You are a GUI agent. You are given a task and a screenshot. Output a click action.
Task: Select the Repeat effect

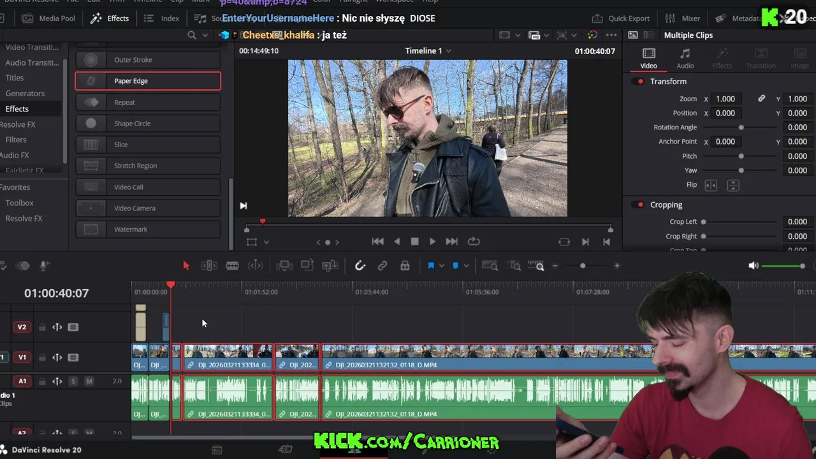(148, 102)
